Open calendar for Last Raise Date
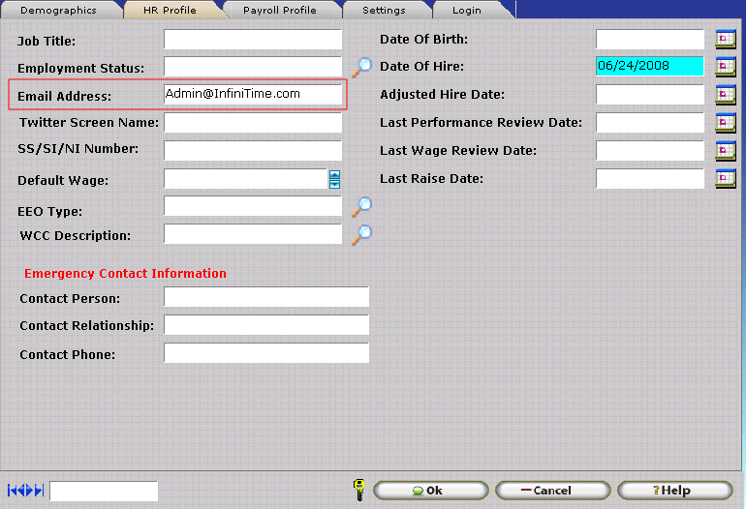 [x=726, y=179]
